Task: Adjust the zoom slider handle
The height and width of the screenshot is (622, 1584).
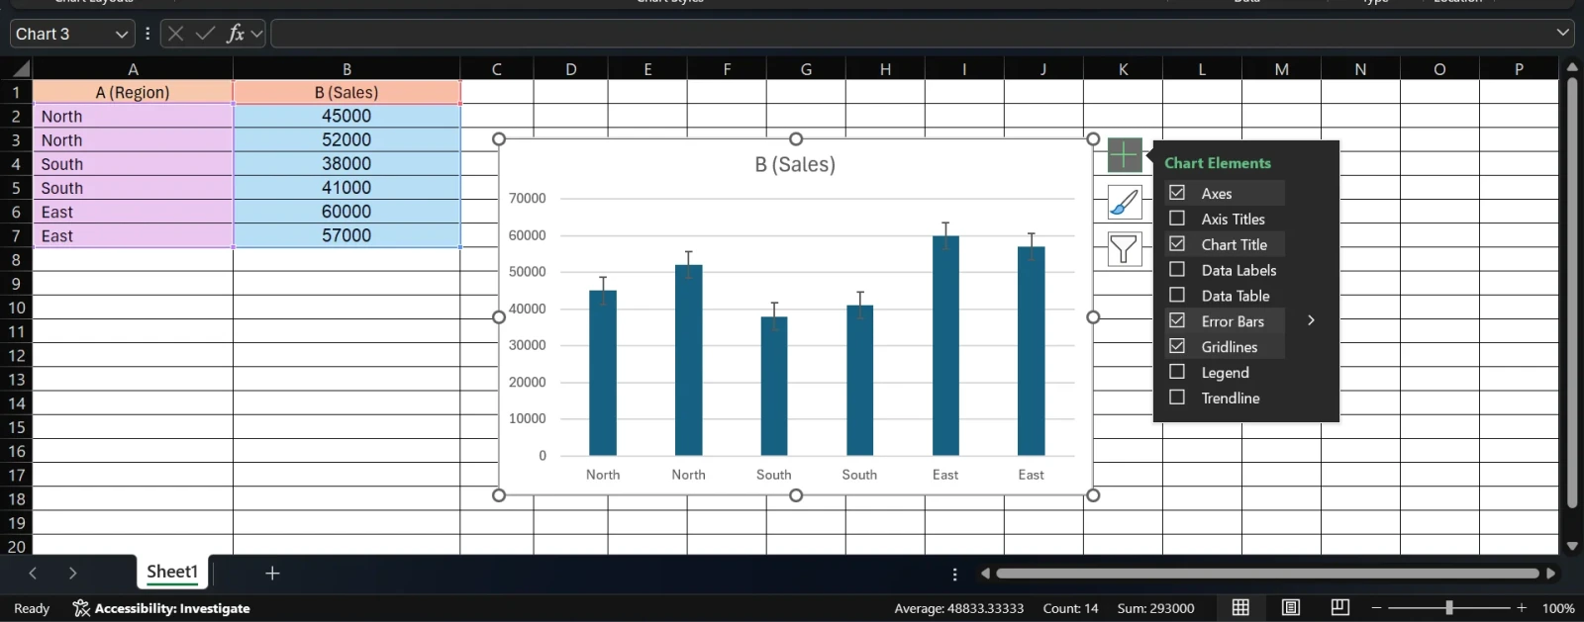Action: tap(1449, 608)
